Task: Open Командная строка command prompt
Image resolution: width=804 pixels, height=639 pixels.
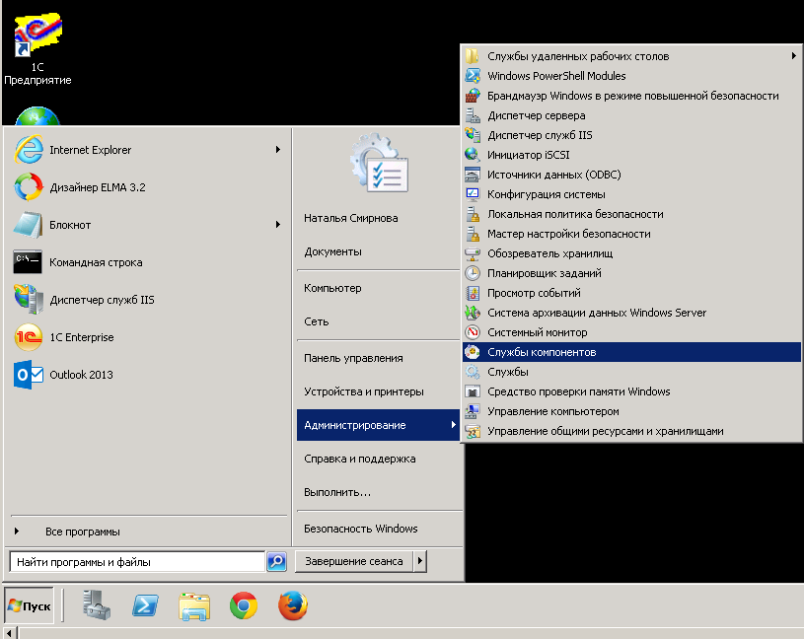Action: click(x=28, y=262)
